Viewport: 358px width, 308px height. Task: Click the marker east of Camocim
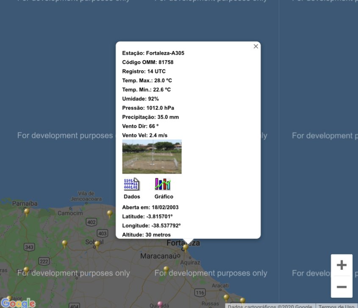[x=110, y=213]
